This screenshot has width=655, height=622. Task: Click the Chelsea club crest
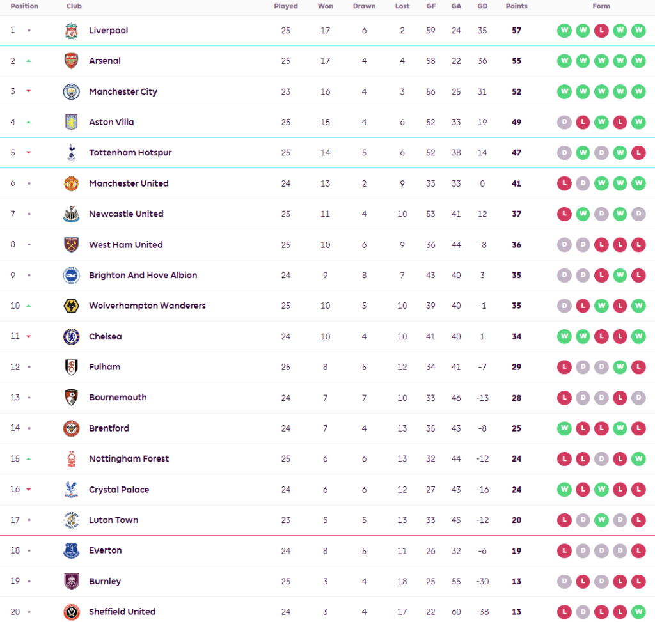(x=71, y=336)
